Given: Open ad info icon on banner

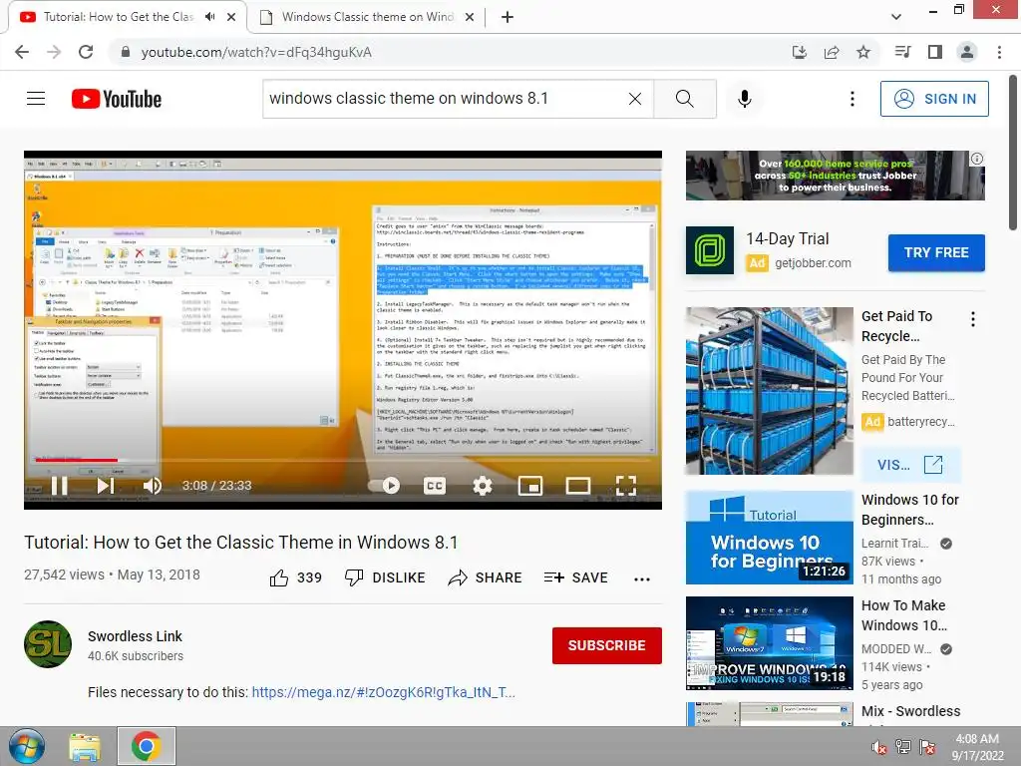Looking at the screenshot, I should 977,159.
